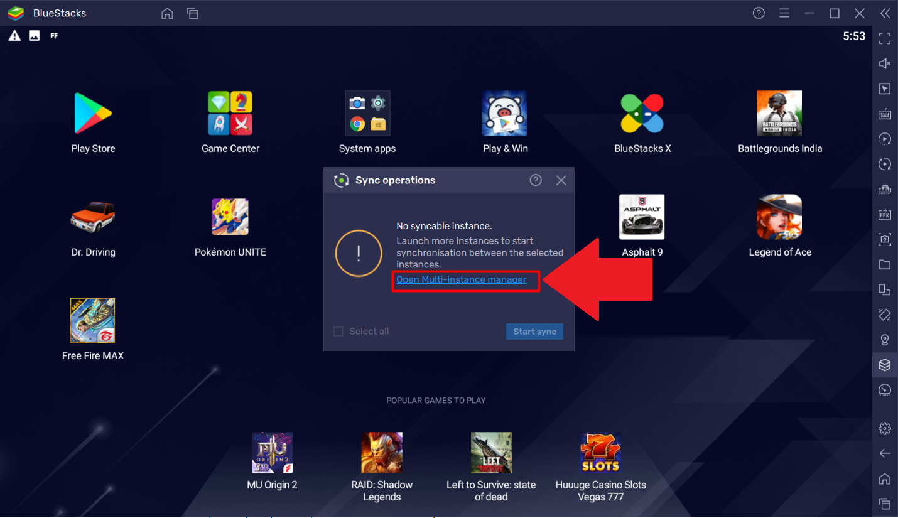Image resolution: width=898 pixels, height=518 pixels.
Task: Open recent apps from title bar
Action: coord(192,13)
